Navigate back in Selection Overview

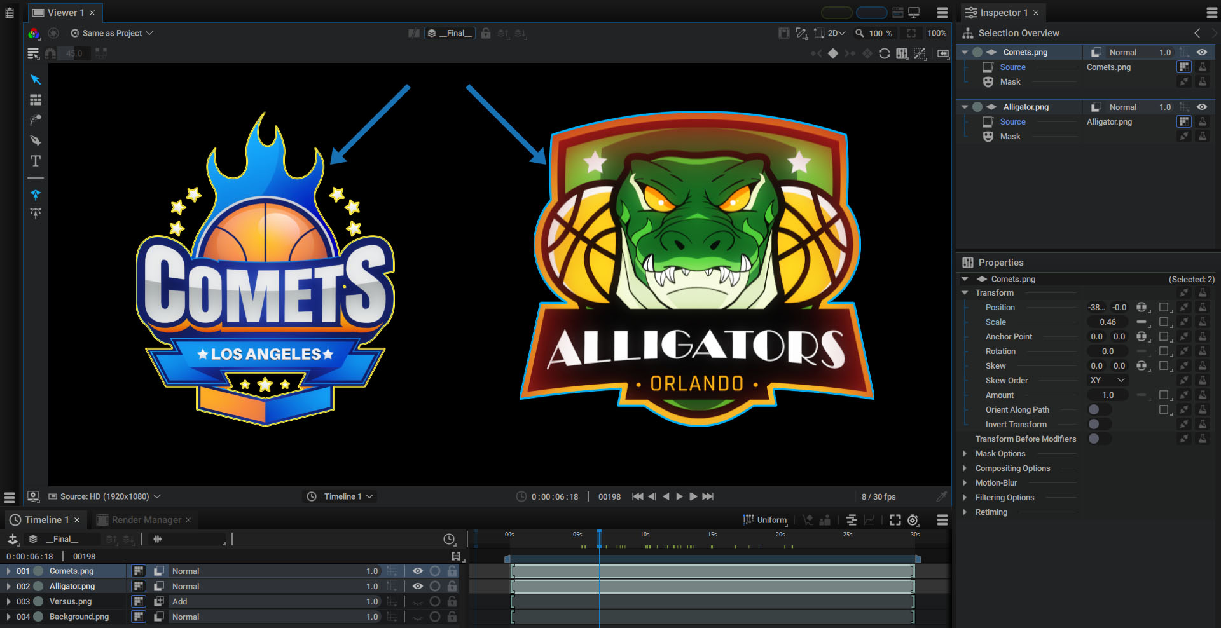[x=1197, y=33]
